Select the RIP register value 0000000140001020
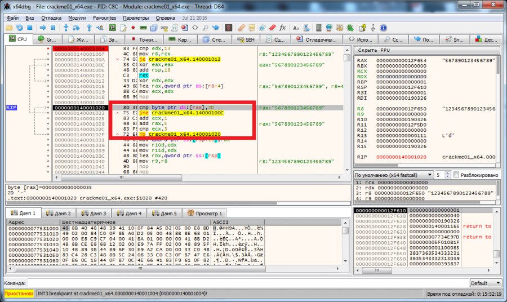 401,157
